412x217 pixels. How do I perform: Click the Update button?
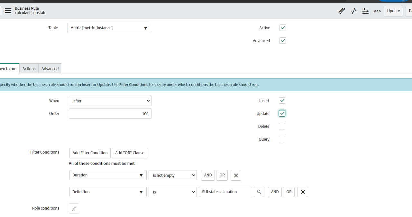click(393, 11)
